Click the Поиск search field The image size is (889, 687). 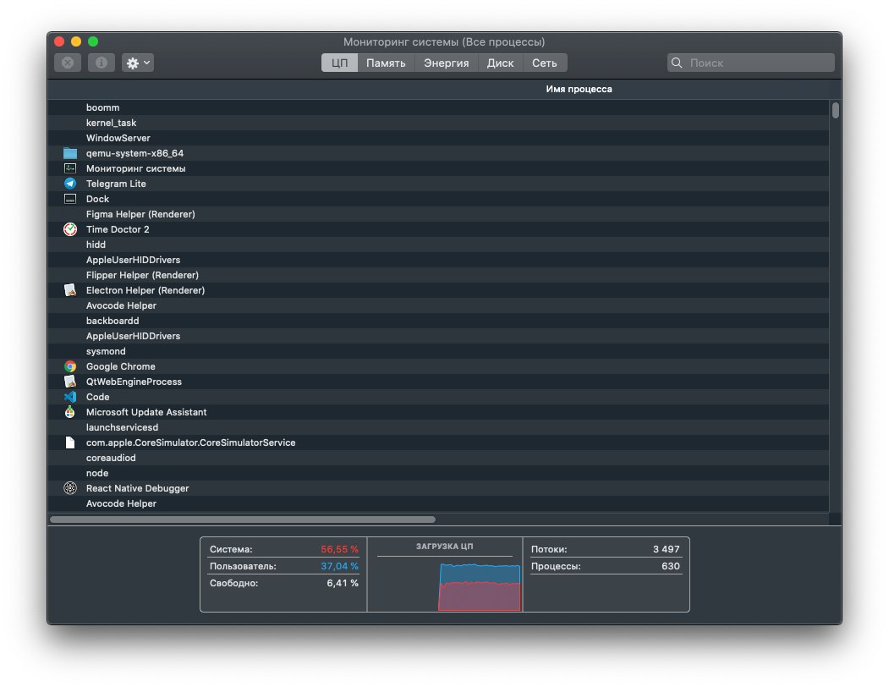click(x=750, y=63)
